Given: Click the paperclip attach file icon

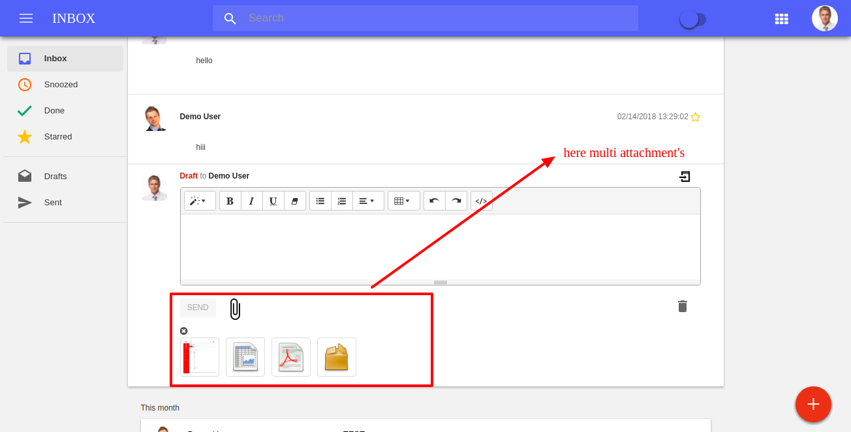Looking at the screenshot, I should (x=236, y=309).
